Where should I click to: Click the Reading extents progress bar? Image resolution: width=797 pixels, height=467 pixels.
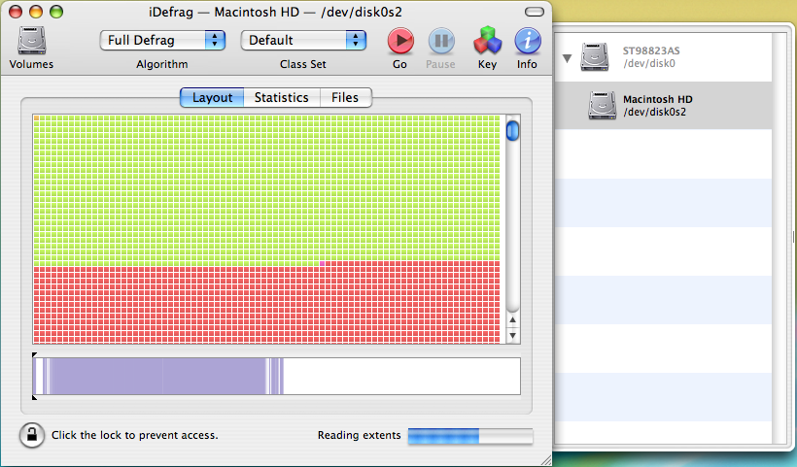470,436
